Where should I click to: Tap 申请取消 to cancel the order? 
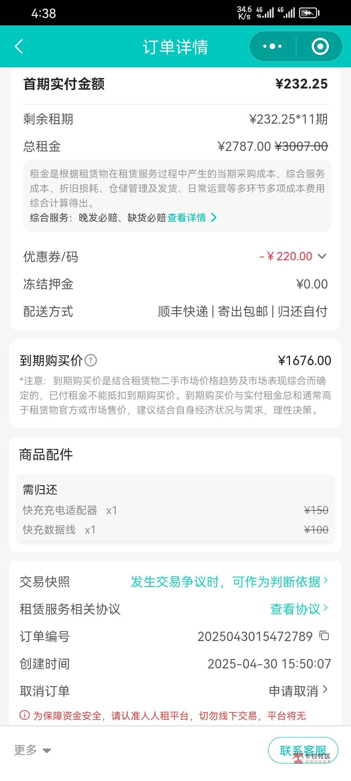(x=298, y=691)
